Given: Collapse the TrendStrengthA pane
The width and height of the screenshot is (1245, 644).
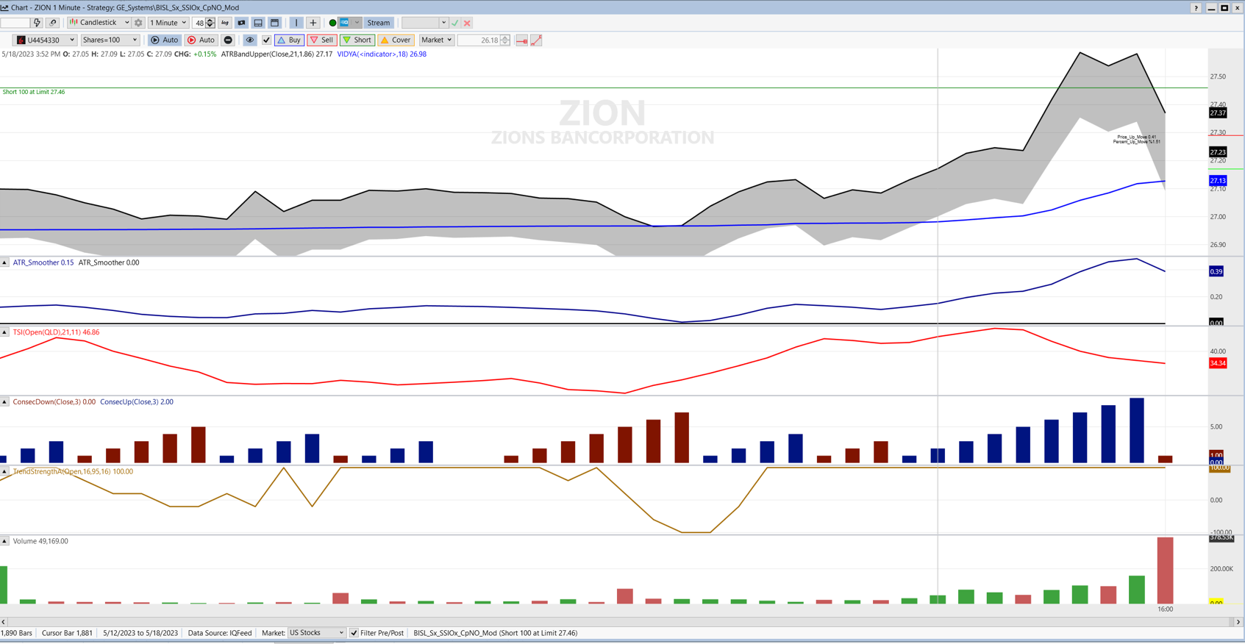Looking at the screenshot, I should [x=4, y=471].
